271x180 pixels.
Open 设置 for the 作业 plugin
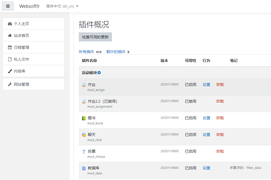206,85
